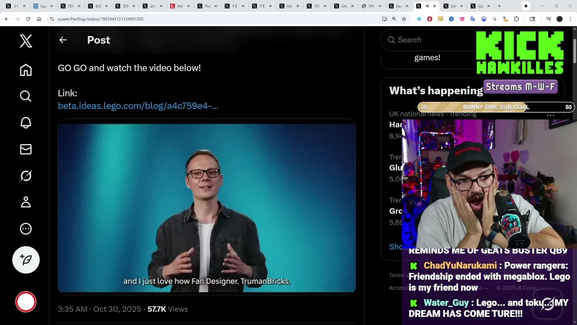
Task: Open the tab search icon in the toolbar
Action: pyautogui.click(x=532, y=19)
